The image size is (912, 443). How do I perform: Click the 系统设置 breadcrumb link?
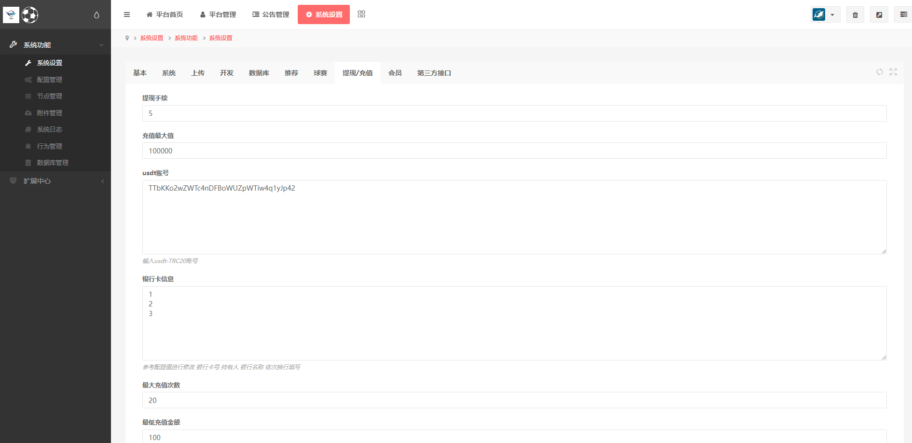coord(151,38)
